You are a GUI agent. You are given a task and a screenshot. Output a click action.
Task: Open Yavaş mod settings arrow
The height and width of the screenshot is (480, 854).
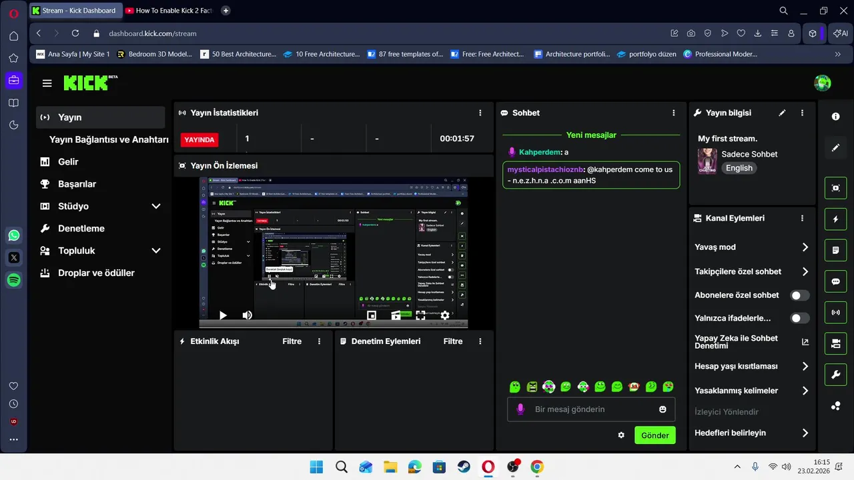tap(805, 247)
